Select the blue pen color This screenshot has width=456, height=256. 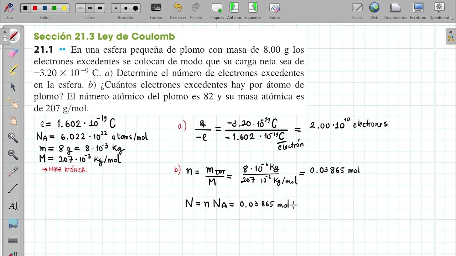[x=45, y=8]
